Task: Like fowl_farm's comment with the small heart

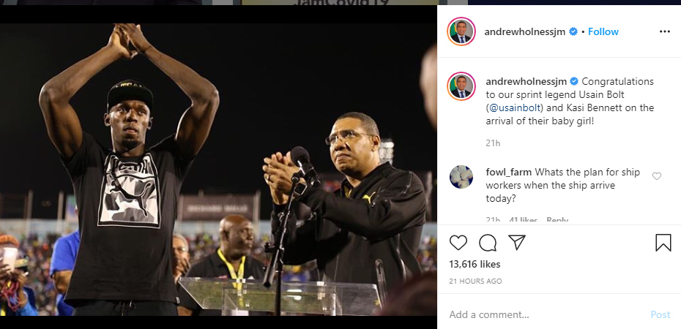Action: (657, 176)
